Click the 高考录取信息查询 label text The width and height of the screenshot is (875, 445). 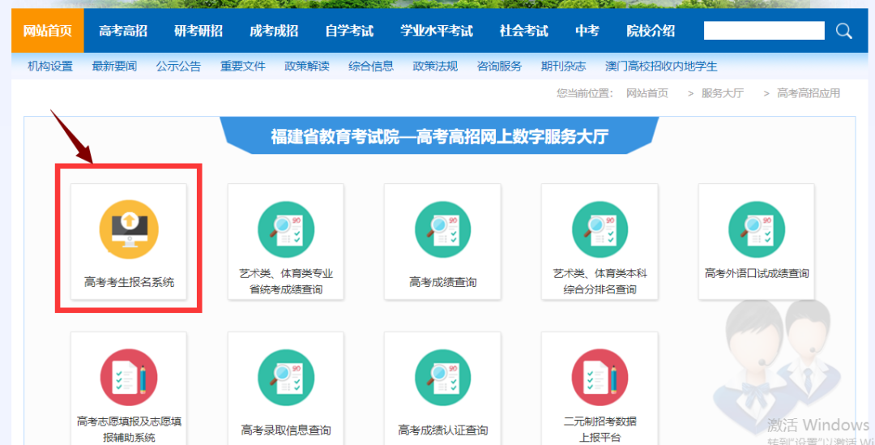pyautogui.click(x=286, y=430)
